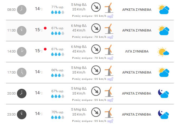Click the windmill icon in 23:00 row
The image size is (175, 124).
coord(109,113)
